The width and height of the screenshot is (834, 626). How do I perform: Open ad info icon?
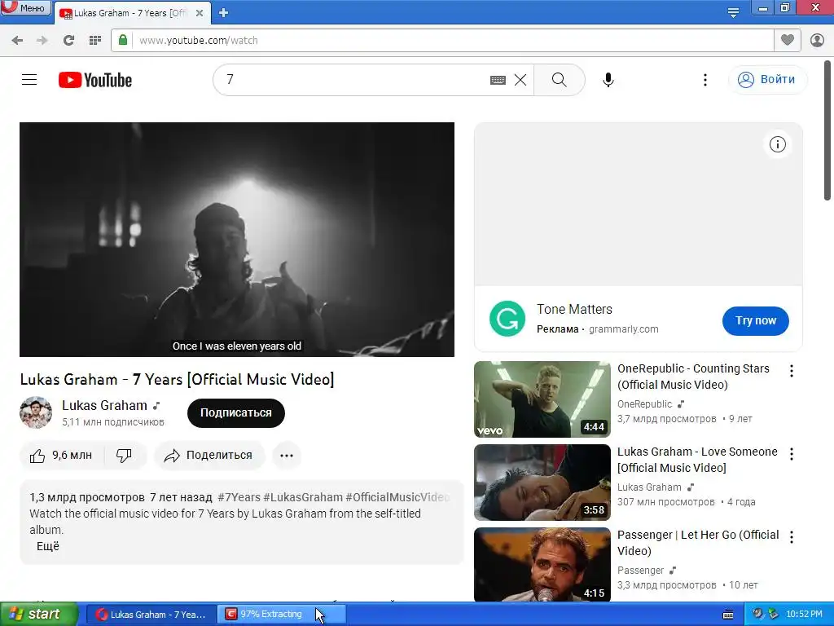(778, 144)
